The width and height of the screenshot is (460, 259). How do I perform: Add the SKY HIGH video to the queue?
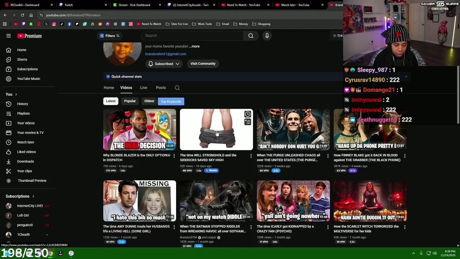pos(248,122)
